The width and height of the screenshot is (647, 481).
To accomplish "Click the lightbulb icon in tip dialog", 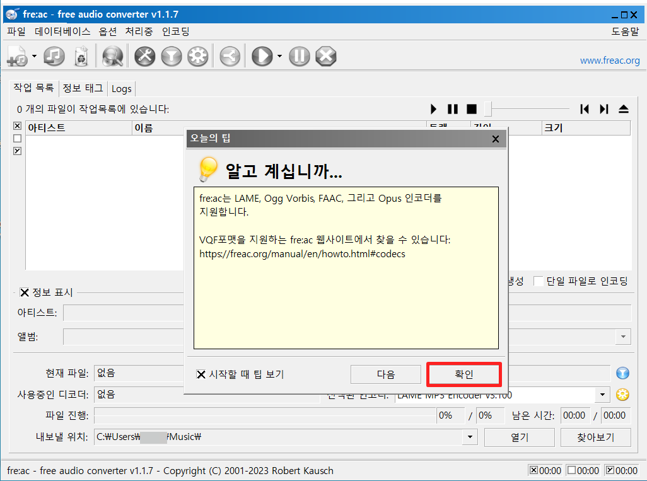I will click(207, 169).
